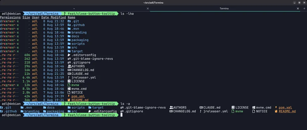The image size is (307, 130).
Task: Click the pom.xml icon in the ls -lha listing
Action: (69, 96)
